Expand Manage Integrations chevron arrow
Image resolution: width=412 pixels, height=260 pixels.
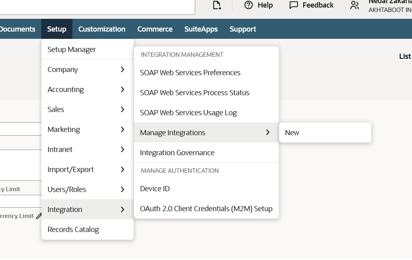tap(268, 132)
